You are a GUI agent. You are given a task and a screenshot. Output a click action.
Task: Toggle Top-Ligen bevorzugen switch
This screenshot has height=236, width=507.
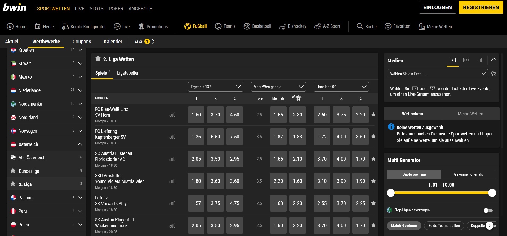pos(488,211)
